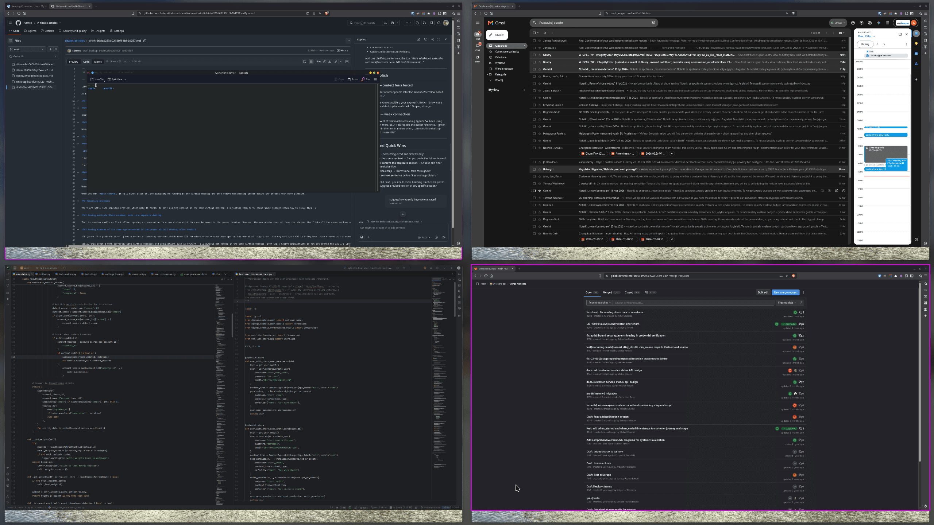This screenshot has height=525, width=934.
Task: Star the Noém., Jesús, Adri. vacations email
Action: (x=540, y=77)
